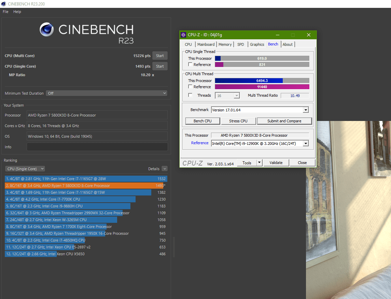Screen dimensions: 391x299
Task: Enable the Single Thread Reference checkbox
Action: pos(190,64)
